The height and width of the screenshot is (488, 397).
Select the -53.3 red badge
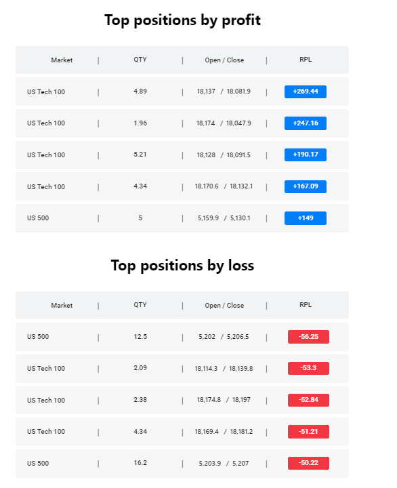308,368
